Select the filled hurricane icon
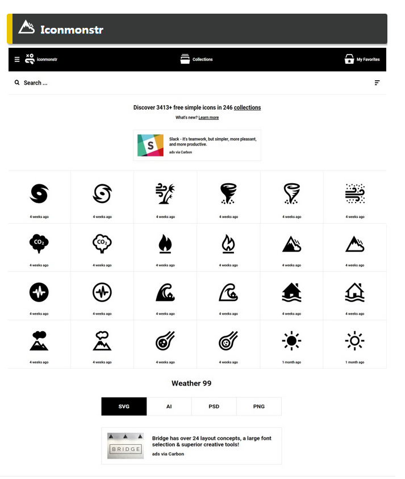The image size is (405, 479). [x=39, y=193]
